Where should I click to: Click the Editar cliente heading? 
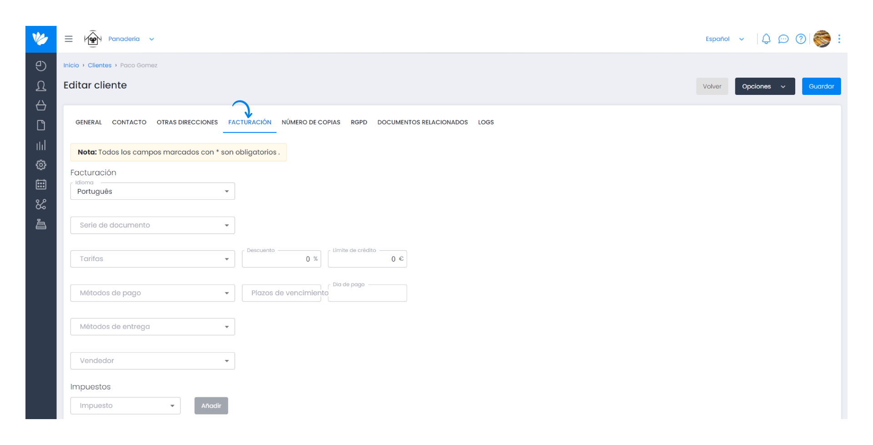tap(95, 85)
